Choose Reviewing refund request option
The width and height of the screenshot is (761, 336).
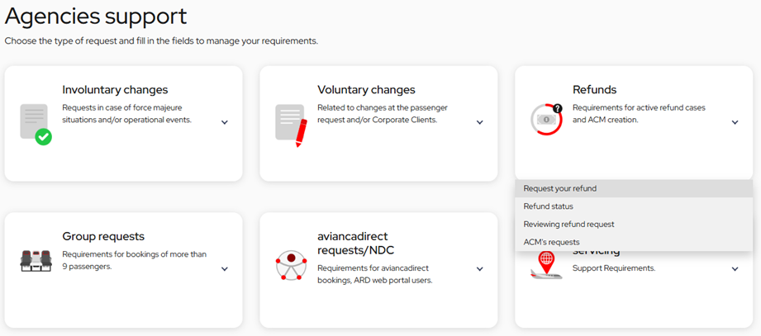[568, 225]
